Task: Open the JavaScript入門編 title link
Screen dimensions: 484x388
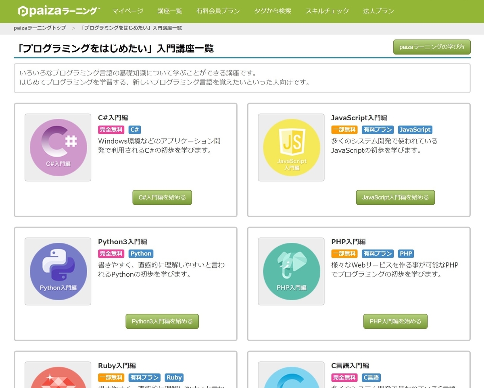Action: coord(359,118)
